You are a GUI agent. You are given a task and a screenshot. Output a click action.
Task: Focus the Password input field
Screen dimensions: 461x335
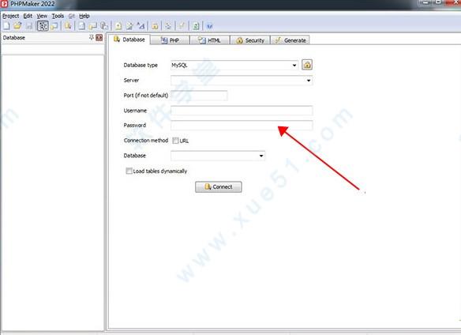pos(242,126)
